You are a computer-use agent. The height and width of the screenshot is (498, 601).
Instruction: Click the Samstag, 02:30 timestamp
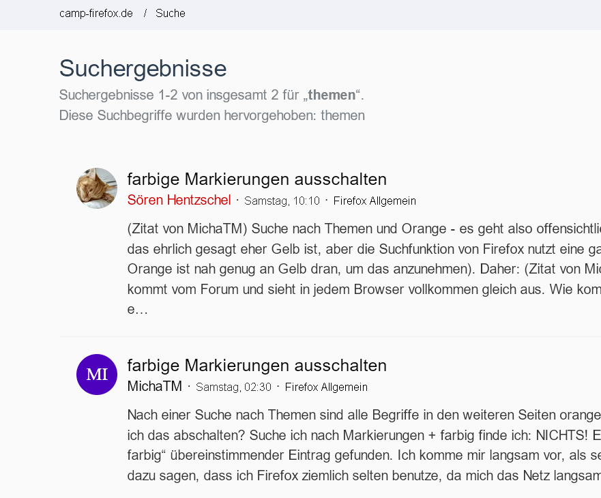(233, 387)
